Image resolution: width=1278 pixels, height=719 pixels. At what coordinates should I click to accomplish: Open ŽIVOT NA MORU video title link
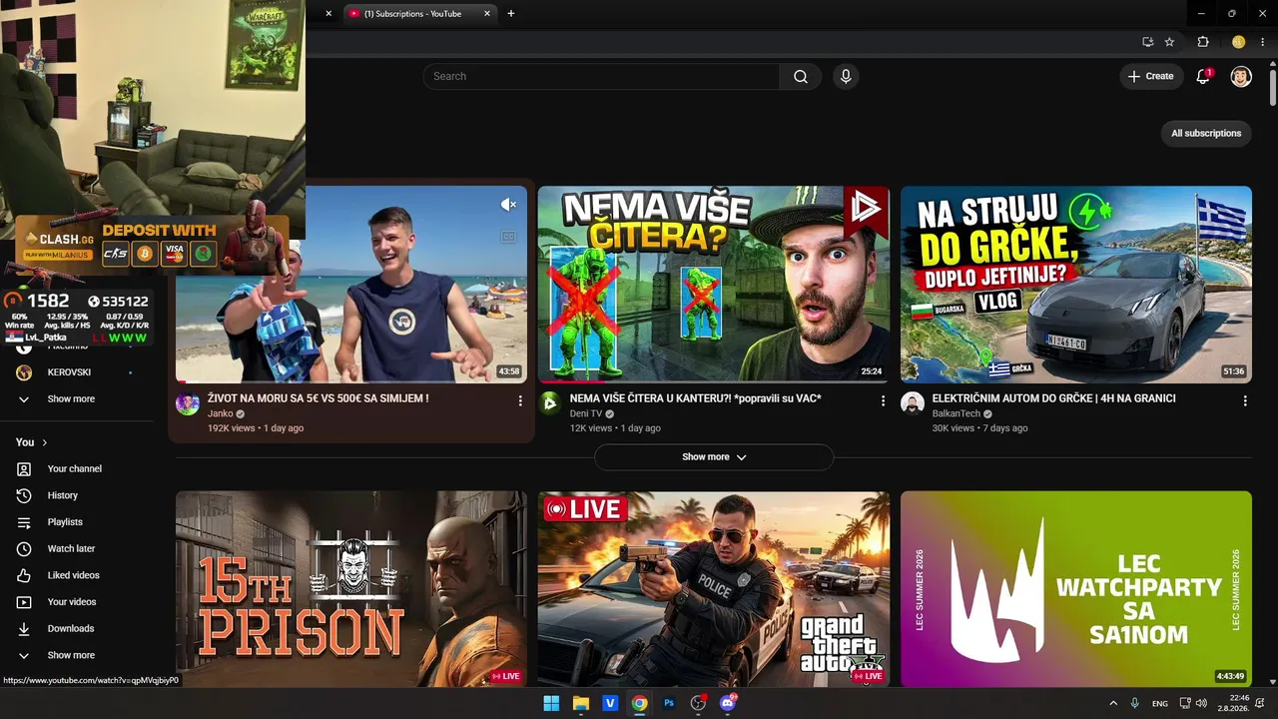[318, 398]
